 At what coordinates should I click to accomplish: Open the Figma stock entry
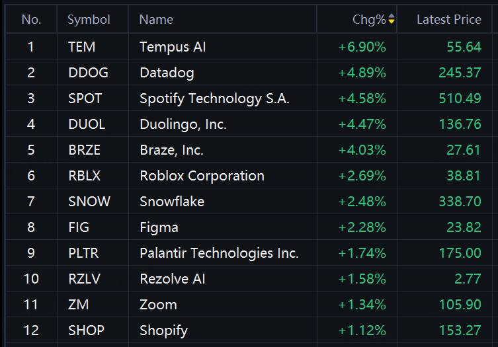pos(249,227)
